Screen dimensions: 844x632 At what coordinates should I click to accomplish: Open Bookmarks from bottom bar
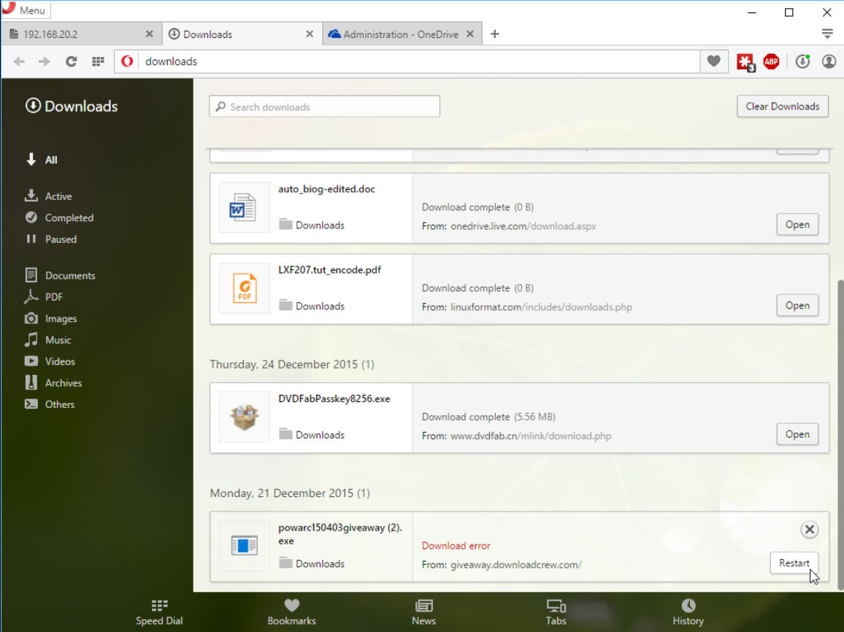click(x=292, y=612)
